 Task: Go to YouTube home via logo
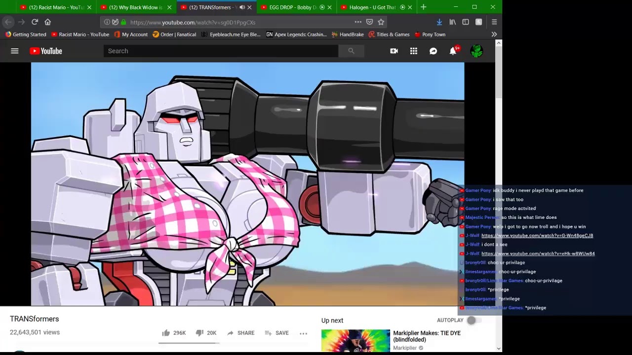[x=45, y=51]
